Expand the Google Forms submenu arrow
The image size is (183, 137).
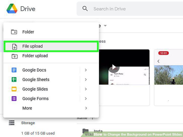[86, 99]
